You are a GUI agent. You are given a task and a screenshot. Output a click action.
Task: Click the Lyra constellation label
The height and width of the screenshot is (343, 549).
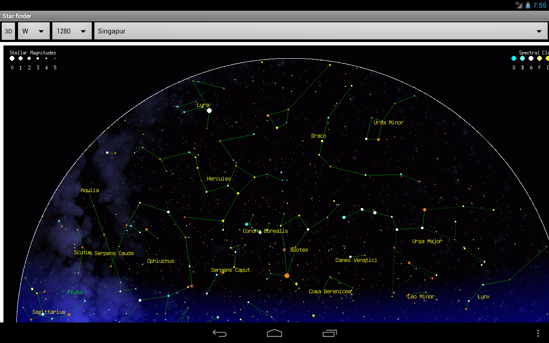(x=203, y=105)
